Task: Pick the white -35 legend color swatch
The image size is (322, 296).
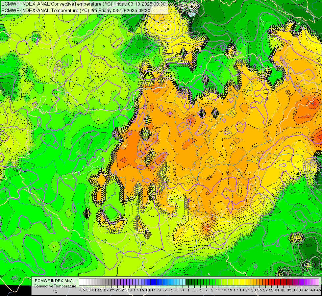Action: [81, 282]
